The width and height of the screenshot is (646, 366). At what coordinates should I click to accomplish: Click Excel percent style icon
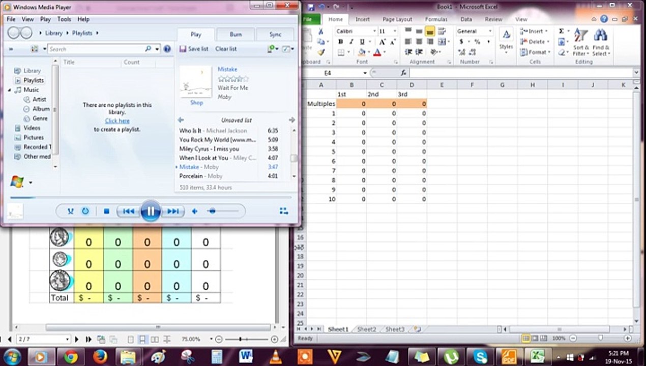point(477,42)
